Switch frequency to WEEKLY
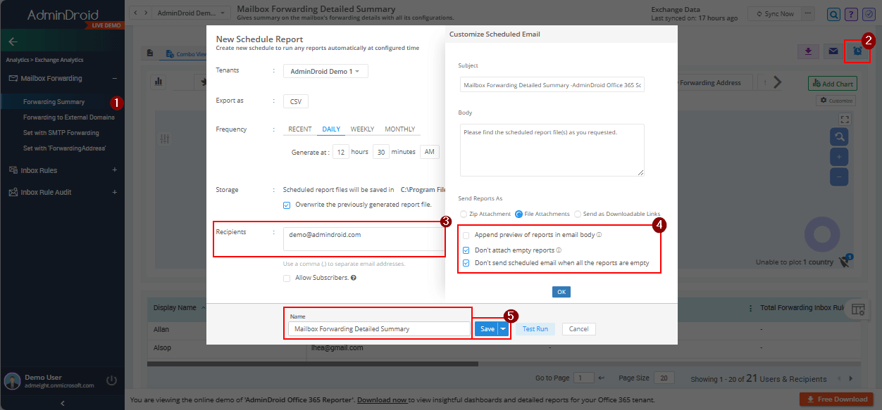Viewport: 882px width, 410px height. click(362, 129)
